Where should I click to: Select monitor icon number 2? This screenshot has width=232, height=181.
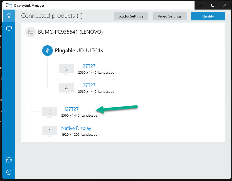tap(49, 112)
